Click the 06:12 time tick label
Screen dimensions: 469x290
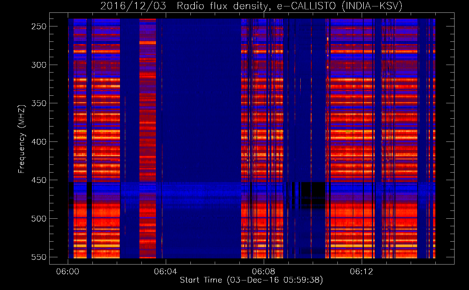(361, 272)
